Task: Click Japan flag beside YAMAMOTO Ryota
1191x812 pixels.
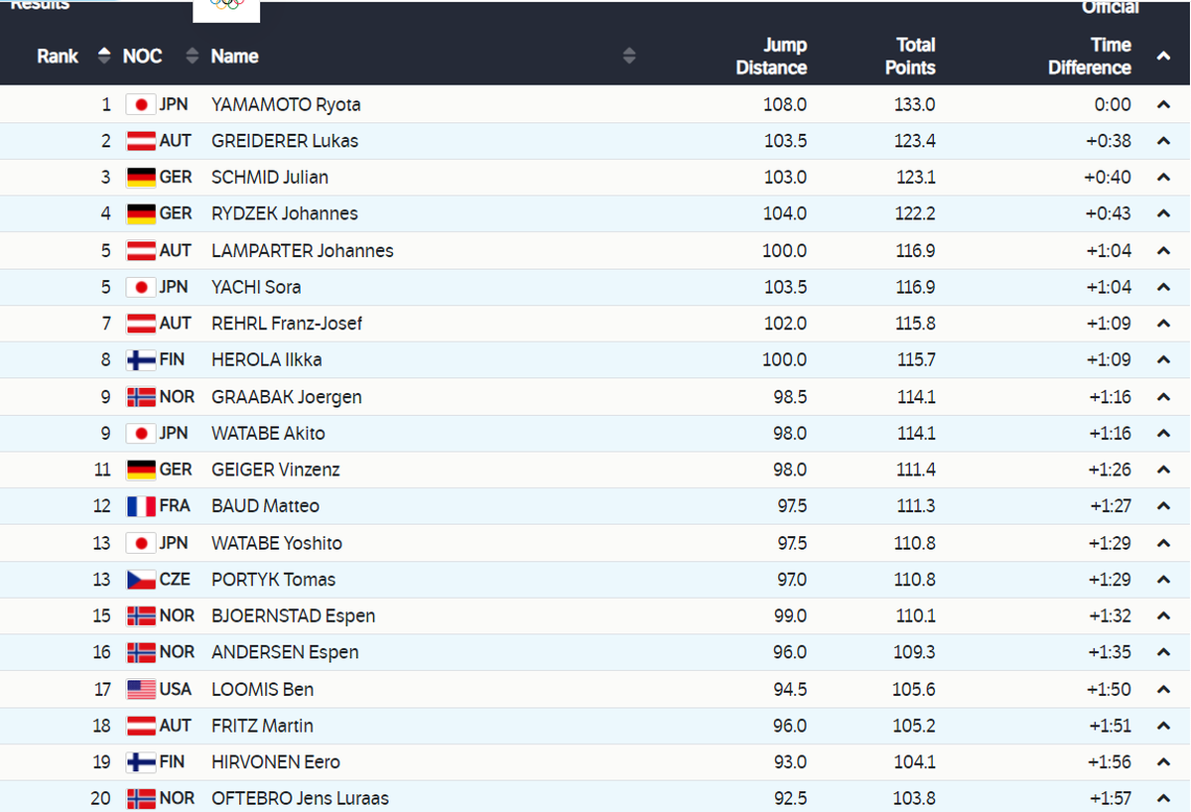Action: (x=141, y=104)
